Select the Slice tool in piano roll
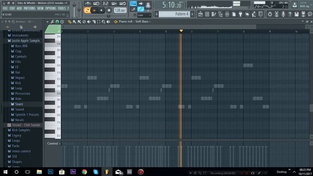Screen dimensions: 313x176 click(x=93, y=22)
